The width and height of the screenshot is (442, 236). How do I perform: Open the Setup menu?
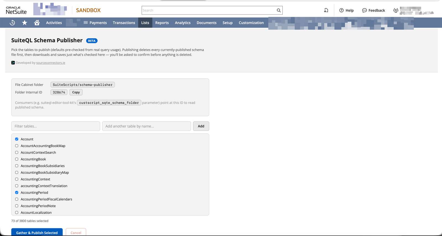click(x=228, y=23)
